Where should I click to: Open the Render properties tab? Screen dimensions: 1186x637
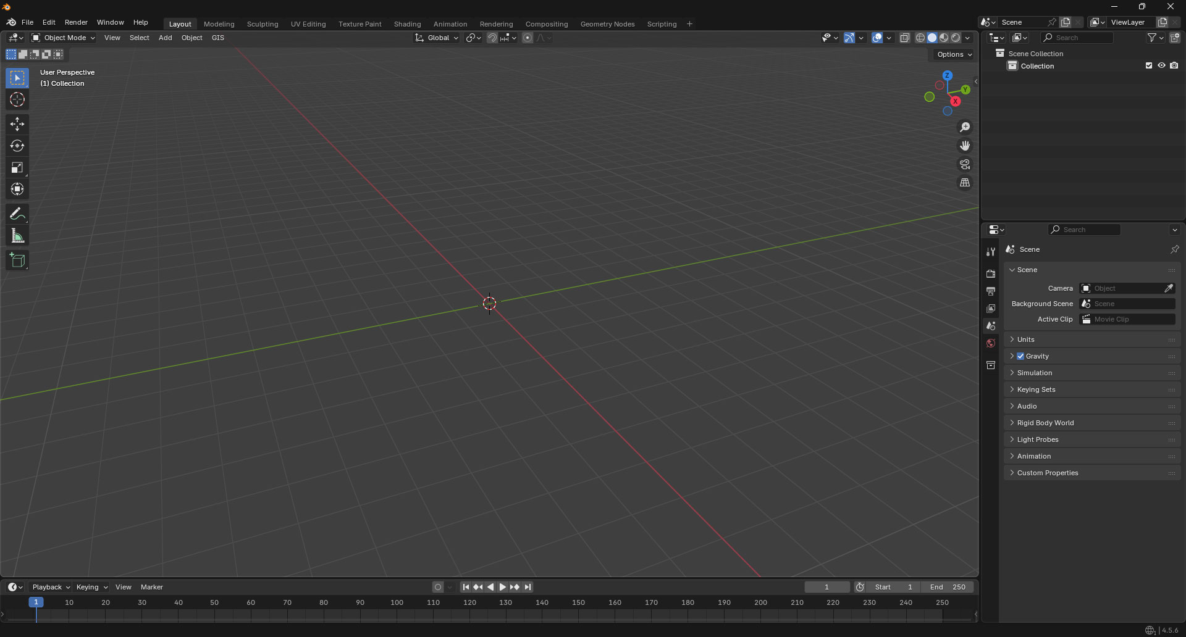(991, 273)
